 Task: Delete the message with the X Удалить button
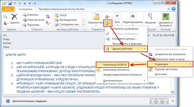(x=14, y=19)
